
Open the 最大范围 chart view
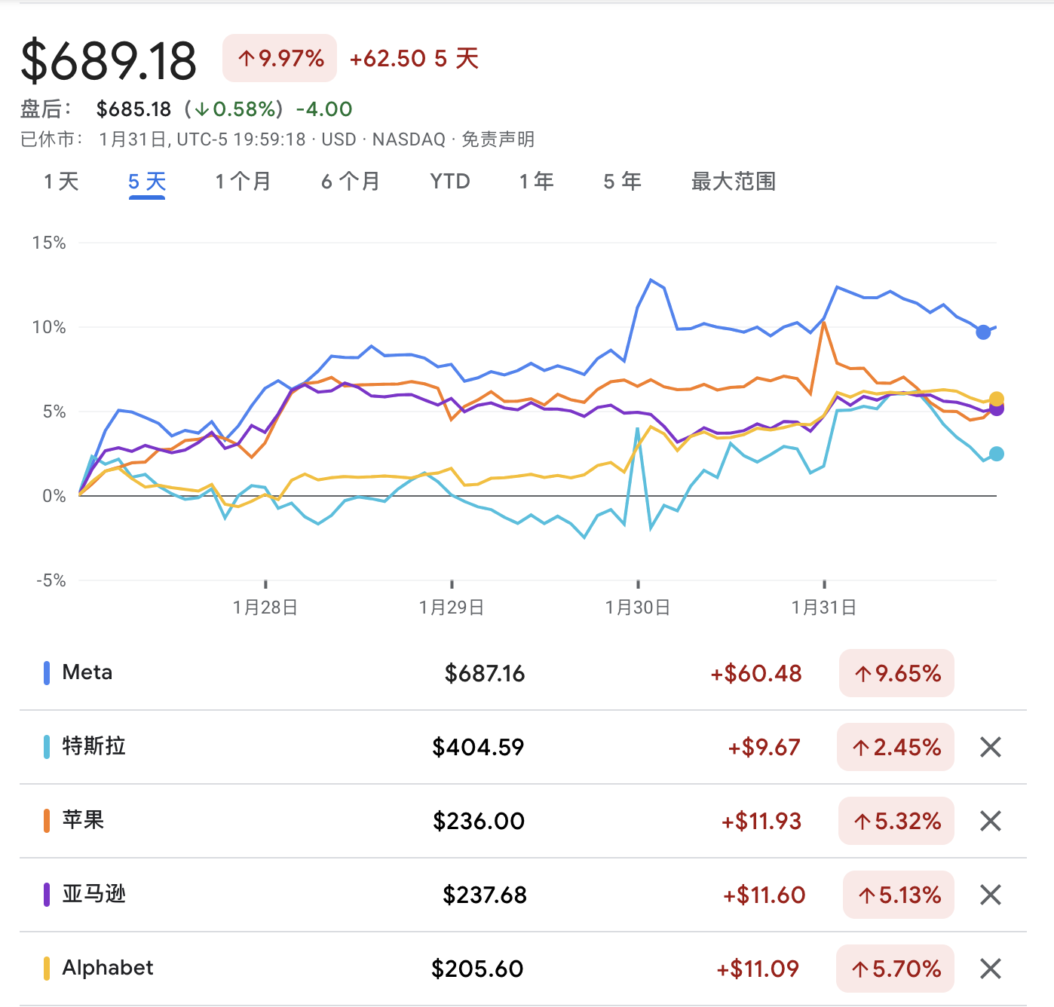tap(733, 182)
